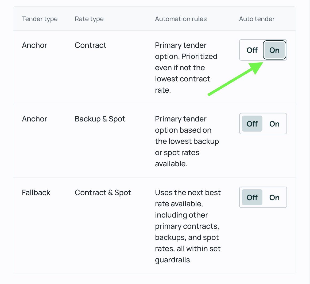Click the Off segment in the second toggle
The width and height of the screenshot is (310, 284).
[x=251, y=124]
